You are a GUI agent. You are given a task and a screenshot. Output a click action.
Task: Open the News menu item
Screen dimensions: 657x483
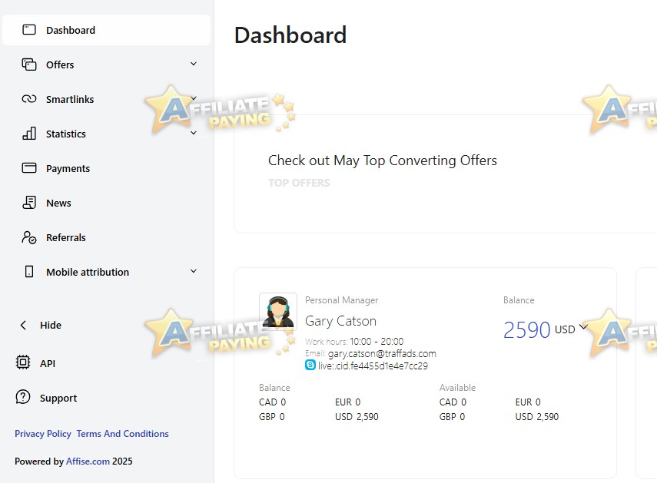[x=107, y=203]
